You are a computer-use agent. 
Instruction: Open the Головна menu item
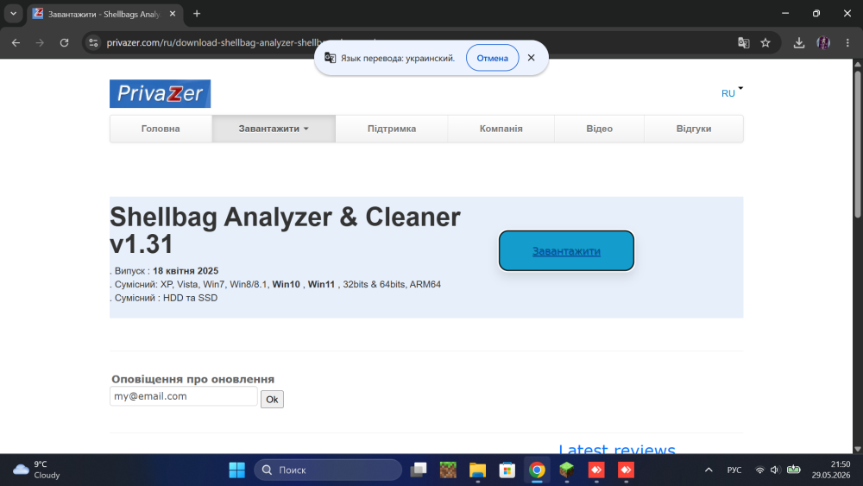161,129
